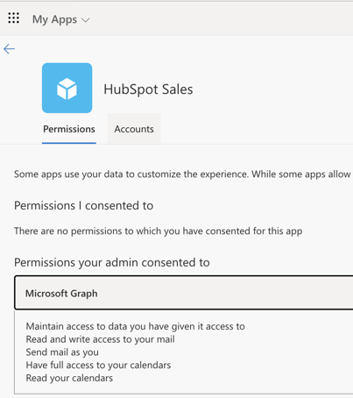Click the HubSpot Sales cube app icon
This screenshot has height=398, width=353.
click(67, 88)
